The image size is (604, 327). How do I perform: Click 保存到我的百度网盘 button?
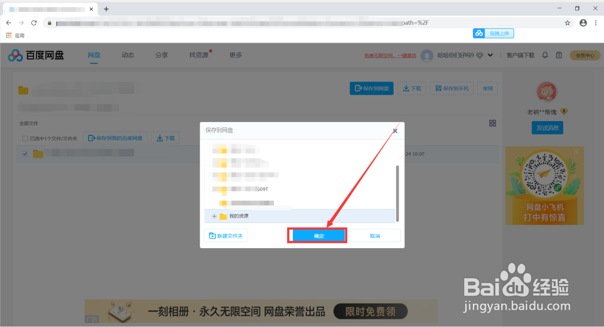[x=116, y=138]
